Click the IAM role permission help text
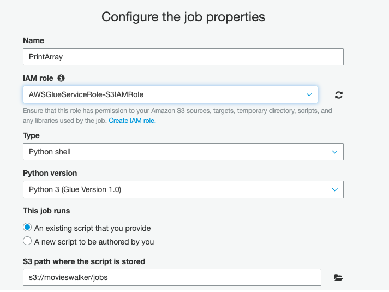The height and width of the screenshot is (292, 389). 177,116
